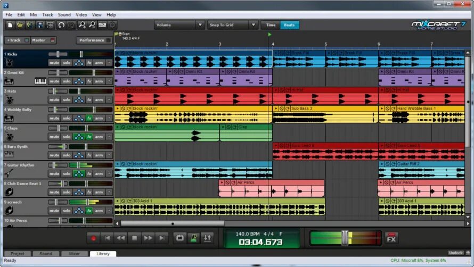Toggle loop playback mode

[x=179, y=238]
